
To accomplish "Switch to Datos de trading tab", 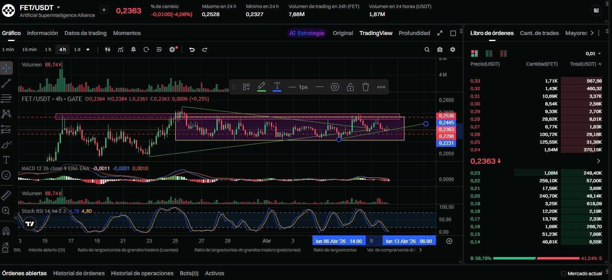I will click(85, 33).
